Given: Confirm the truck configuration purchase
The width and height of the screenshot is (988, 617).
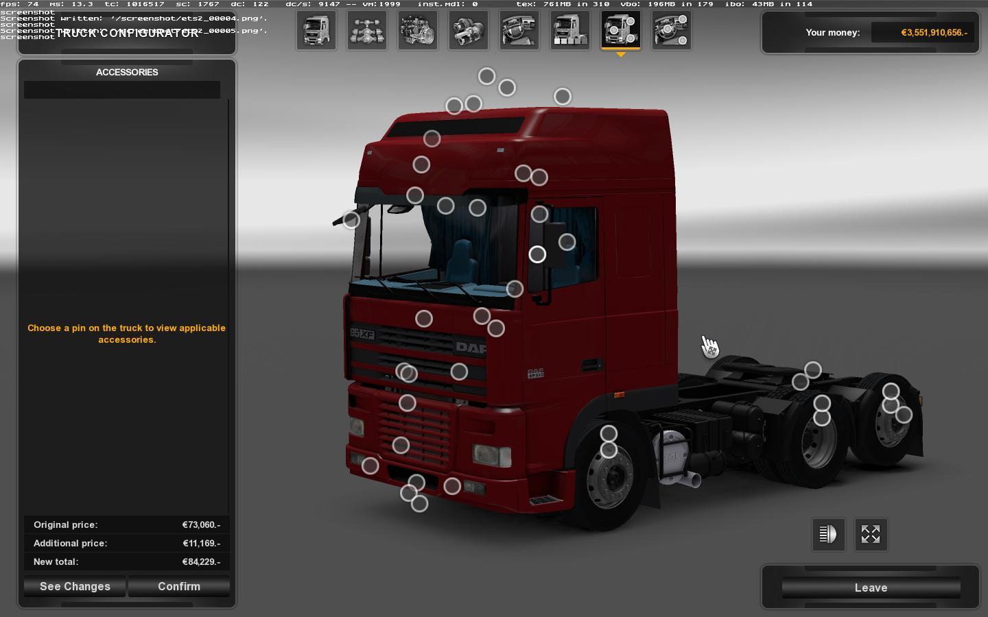Looking at the screenshot, I should (x=179, y=586).
